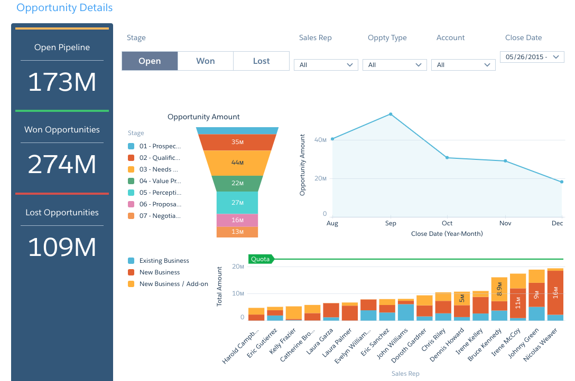
Task: Click the orange 44M funnel segment
Action: (x=237, y=163)
